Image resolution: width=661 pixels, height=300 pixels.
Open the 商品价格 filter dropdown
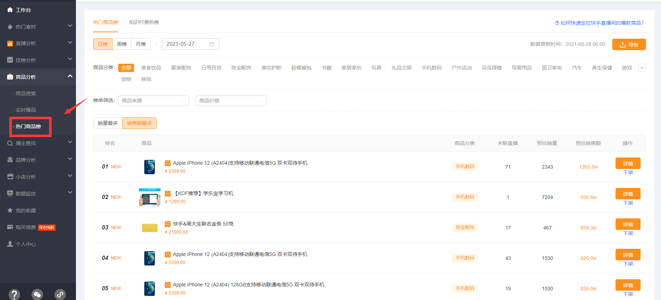point(231,101)
